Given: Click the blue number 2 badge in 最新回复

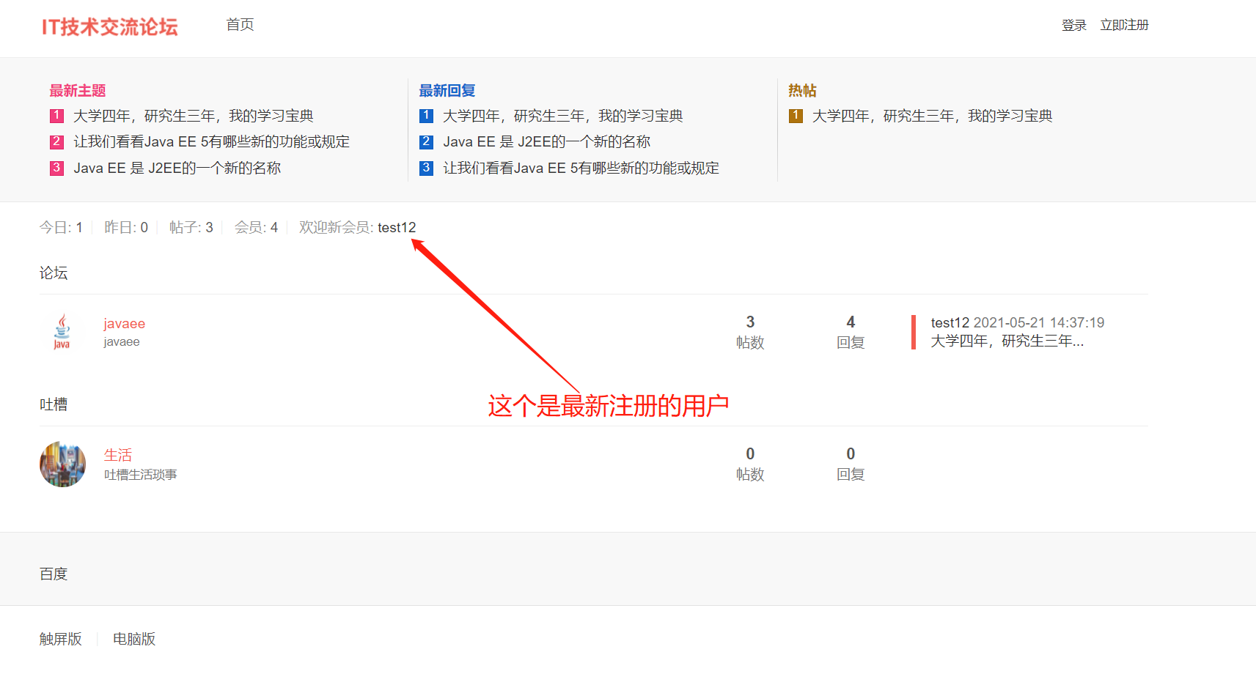Looking at the screenshot, I should [426, 141].
